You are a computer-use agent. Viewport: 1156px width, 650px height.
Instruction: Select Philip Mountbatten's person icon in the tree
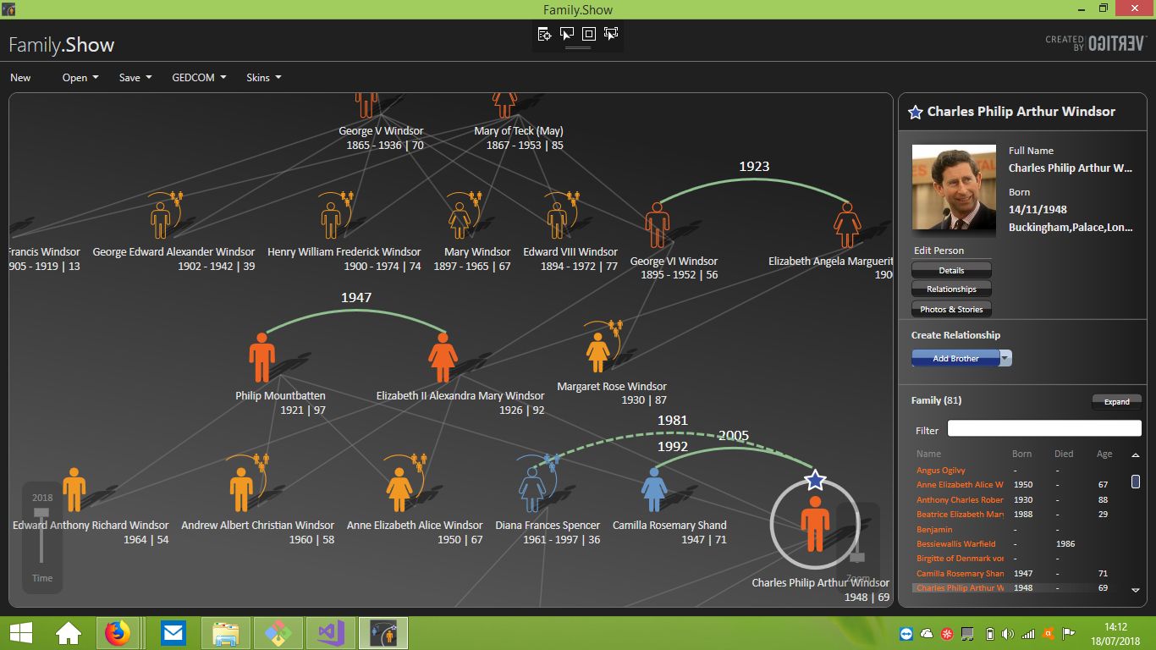pyautogui.click(x=262, y=358)
